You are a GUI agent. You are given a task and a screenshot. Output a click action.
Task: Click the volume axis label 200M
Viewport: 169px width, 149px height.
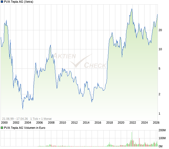(x=162, y=130)
